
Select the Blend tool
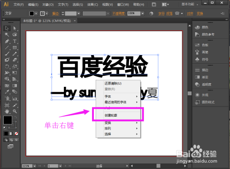(x=15, y=92)
